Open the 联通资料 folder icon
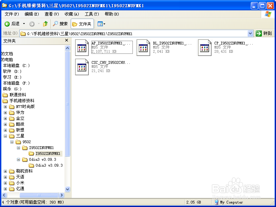 tap(5, 95)
